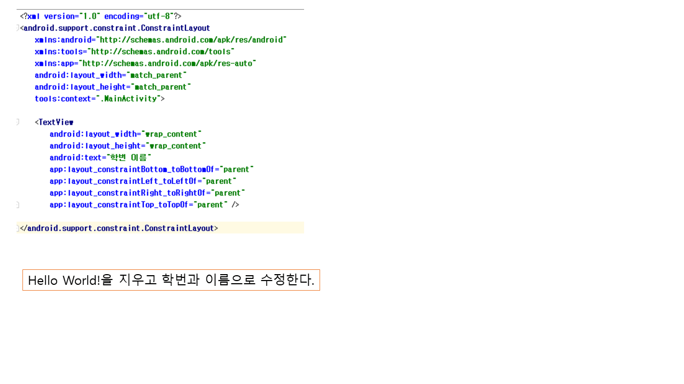The width and height of the screenshot is (684, 384).
Task: Click fold marker beside layout_constraintTop_toTopOf line
Action: 18,205
